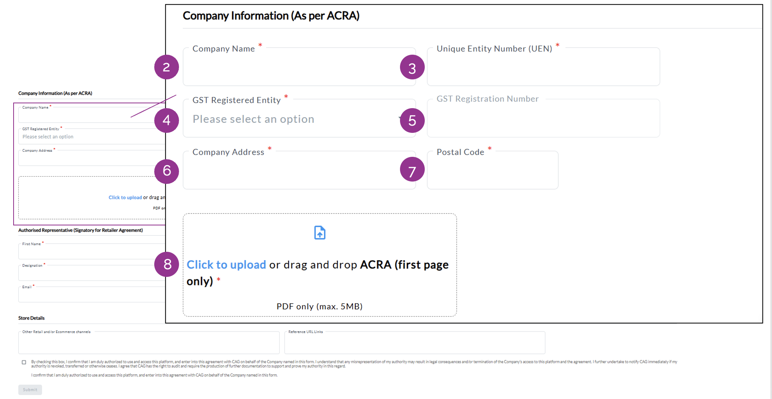Viewport: 772px width, 399px height.
Task: Click the purple number 6 badge
Action: (167, 171)
